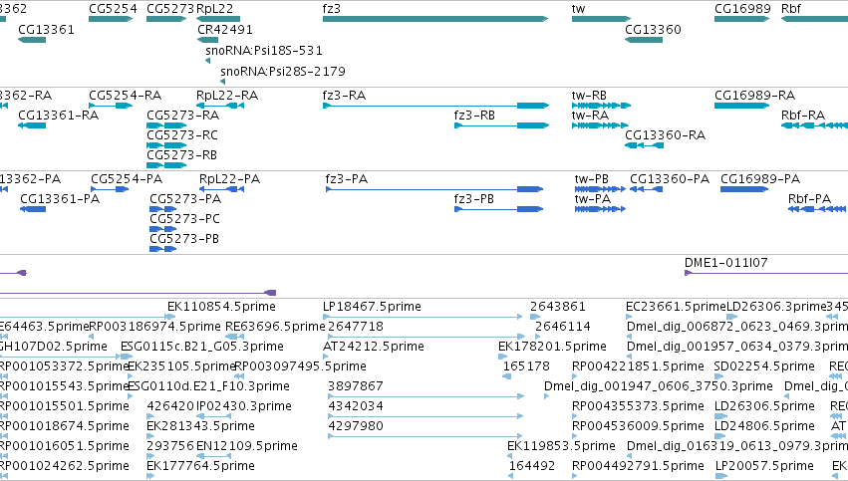Screen dimensions: 848x481
Task: Click the tw gene feature
Action: coord(602,19)
